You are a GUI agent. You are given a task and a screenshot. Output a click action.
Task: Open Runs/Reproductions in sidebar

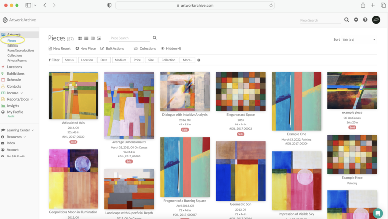[x=21, y=50]
